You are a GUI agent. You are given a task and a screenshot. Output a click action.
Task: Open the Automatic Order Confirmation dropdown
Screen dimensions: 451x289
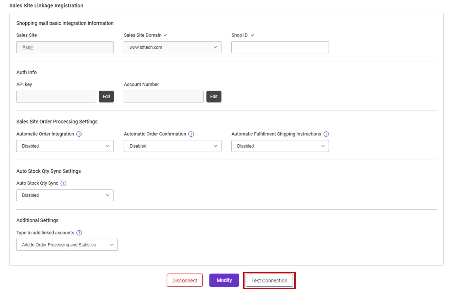pos(172,146)
